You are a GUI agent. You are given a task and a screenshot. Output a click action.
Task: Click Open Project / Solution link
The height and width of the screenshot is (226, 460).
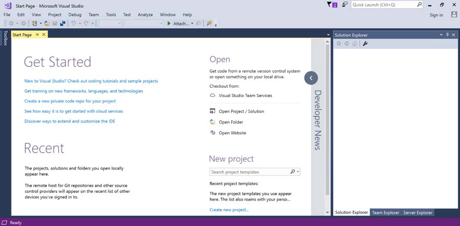[x=241, y=111]
